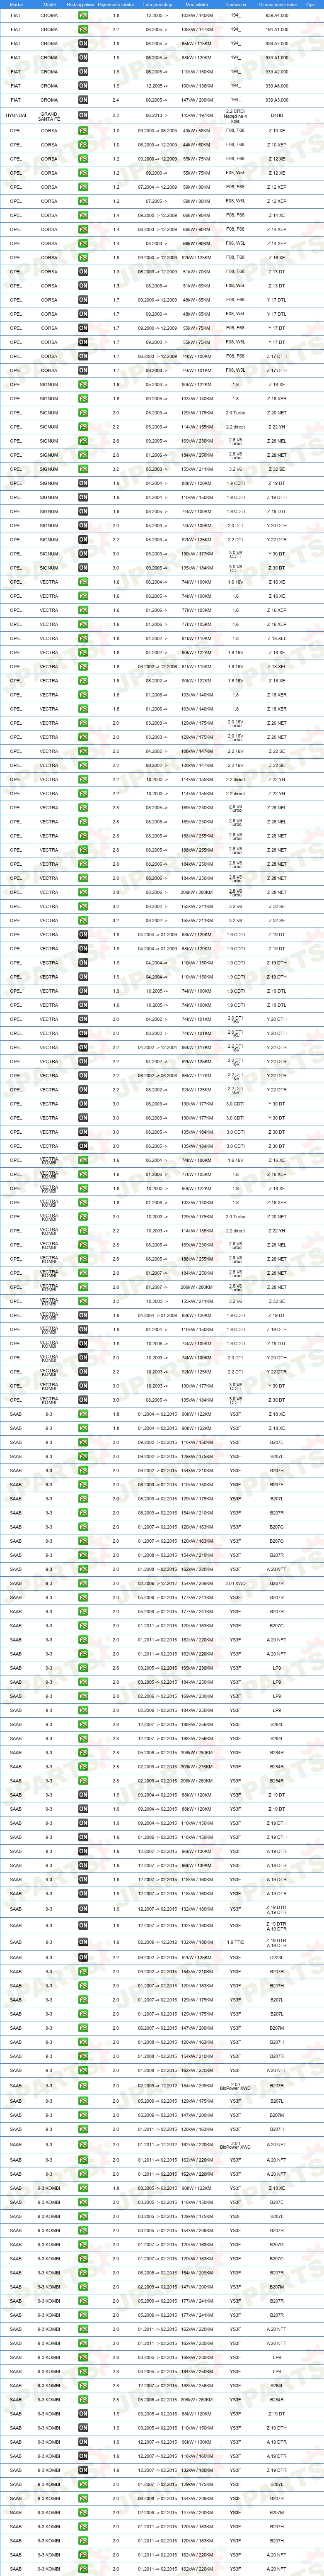Click petrol icon in Fiat Croma 194 A1.000 row
Screen dimensions: 324x2576
pyautogui.click(x=83, y=30)
